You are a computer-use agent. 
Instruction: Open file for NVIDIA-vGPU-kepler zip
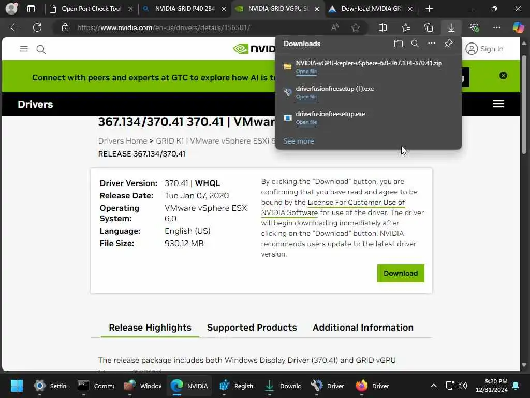point(306,72)
